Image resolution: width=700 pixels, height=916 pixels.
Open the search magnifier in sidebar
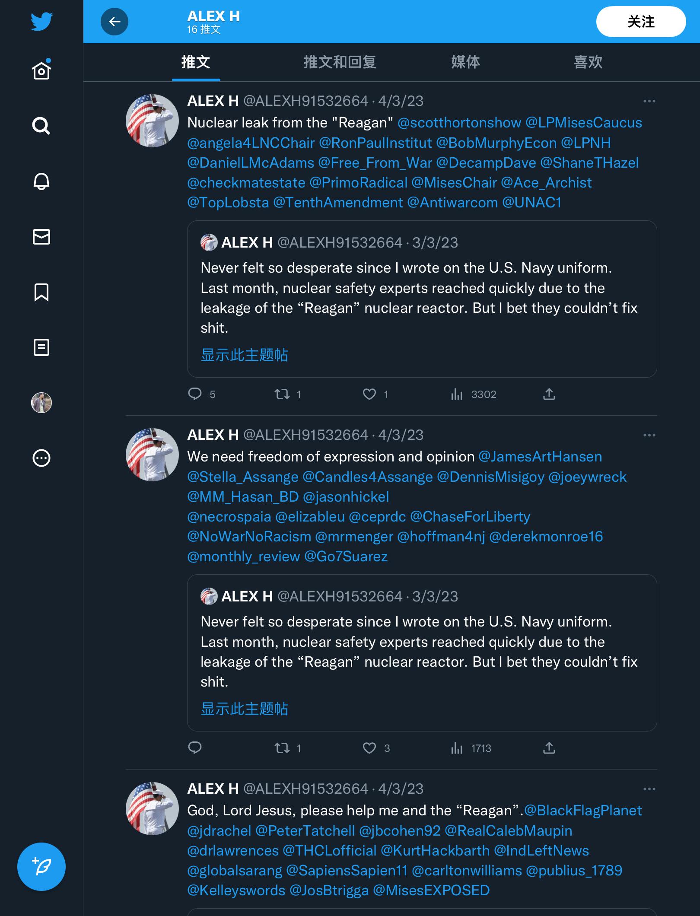41,126
